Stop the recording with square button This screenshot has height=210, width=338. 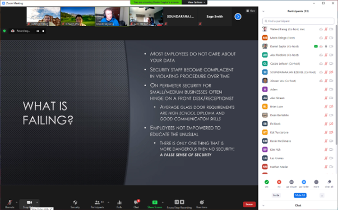[43, 31]
